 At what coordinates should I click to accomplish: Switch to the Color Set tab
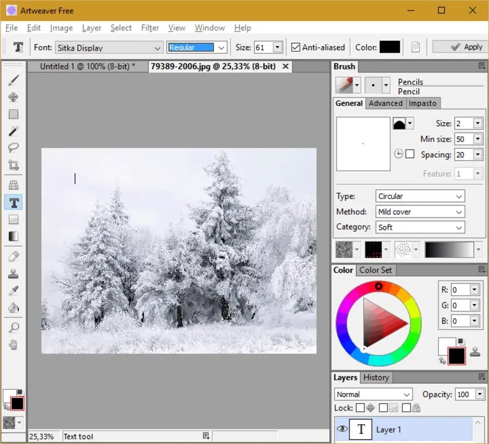375,270
